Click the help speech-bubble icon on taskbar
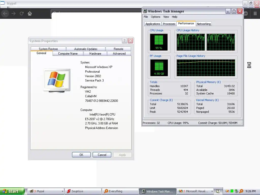The image size is (260, 195). pos(218,191)
